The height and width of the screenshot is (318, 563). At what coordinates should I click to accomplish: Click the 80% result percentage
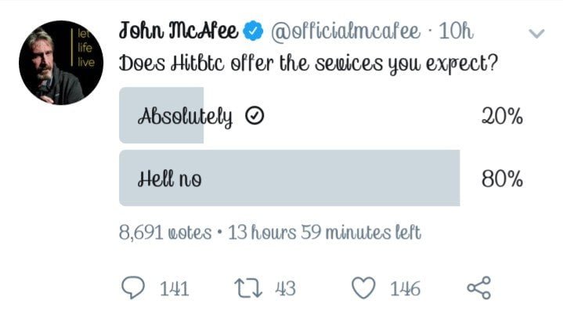tap(502, 179)
